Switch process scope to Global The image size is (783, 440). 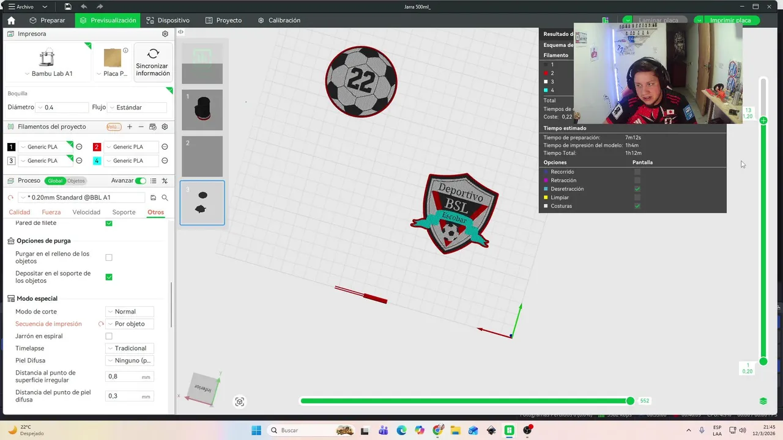(x=55, y=181)
